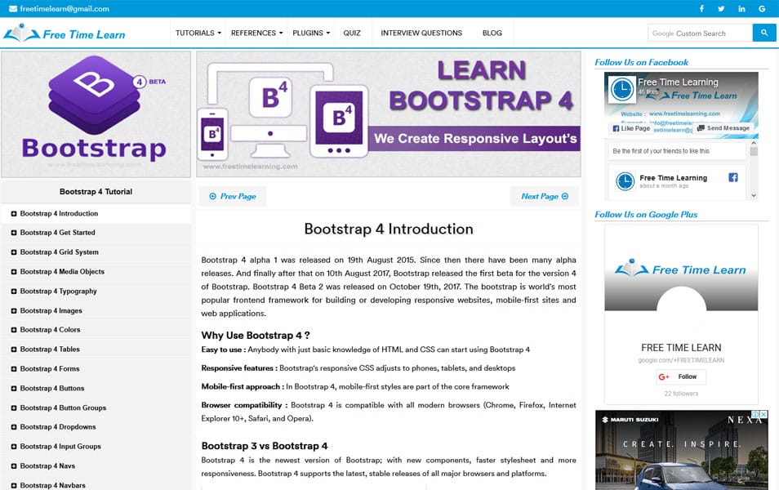Click the freetimelearn@gmail.com email link

65,8
